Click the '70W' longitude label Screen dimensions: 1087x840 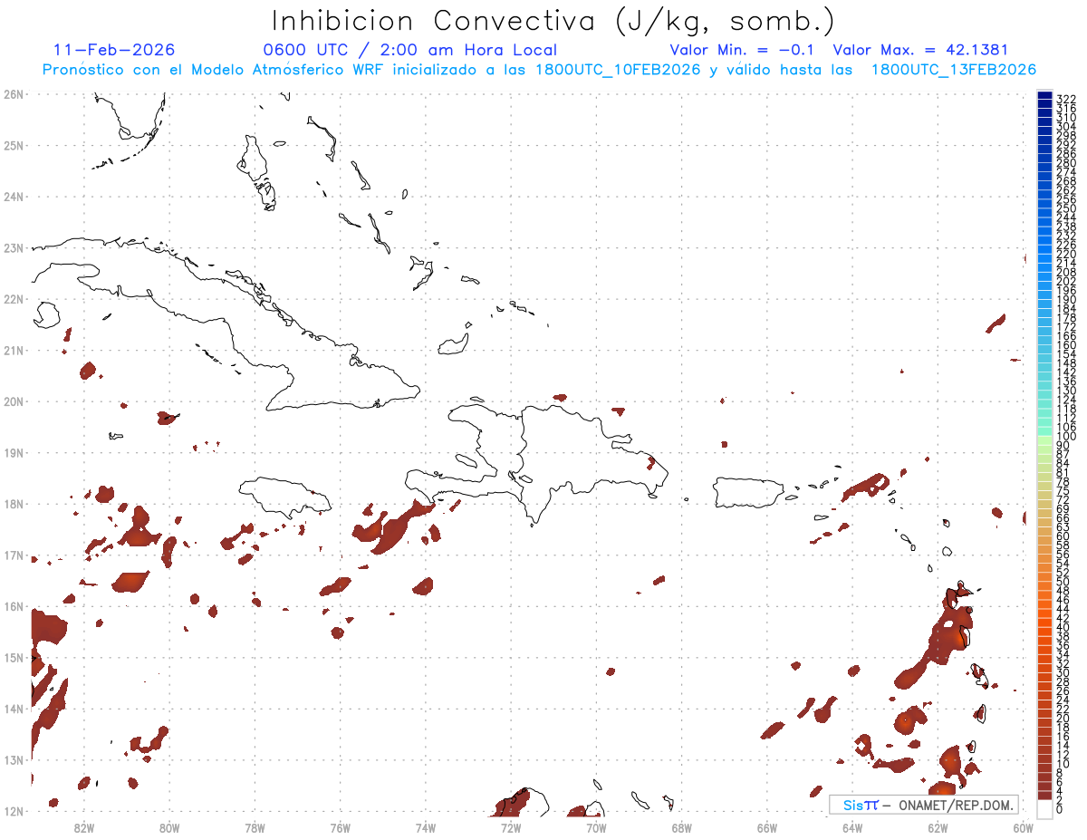tap(596, 826)
